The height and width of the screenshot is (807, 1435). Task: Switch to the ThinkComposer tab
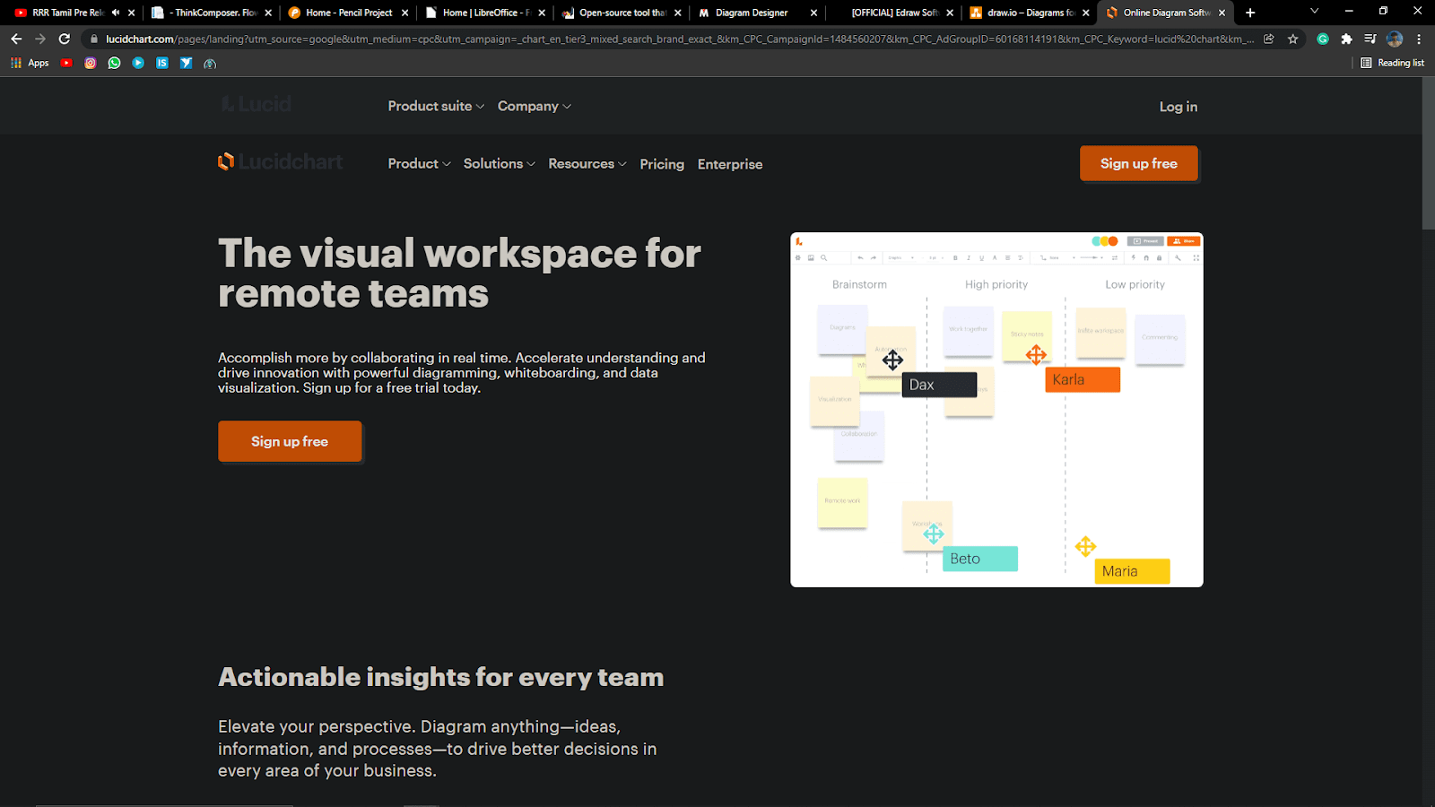pyautogui.click(x=212, y=13)
